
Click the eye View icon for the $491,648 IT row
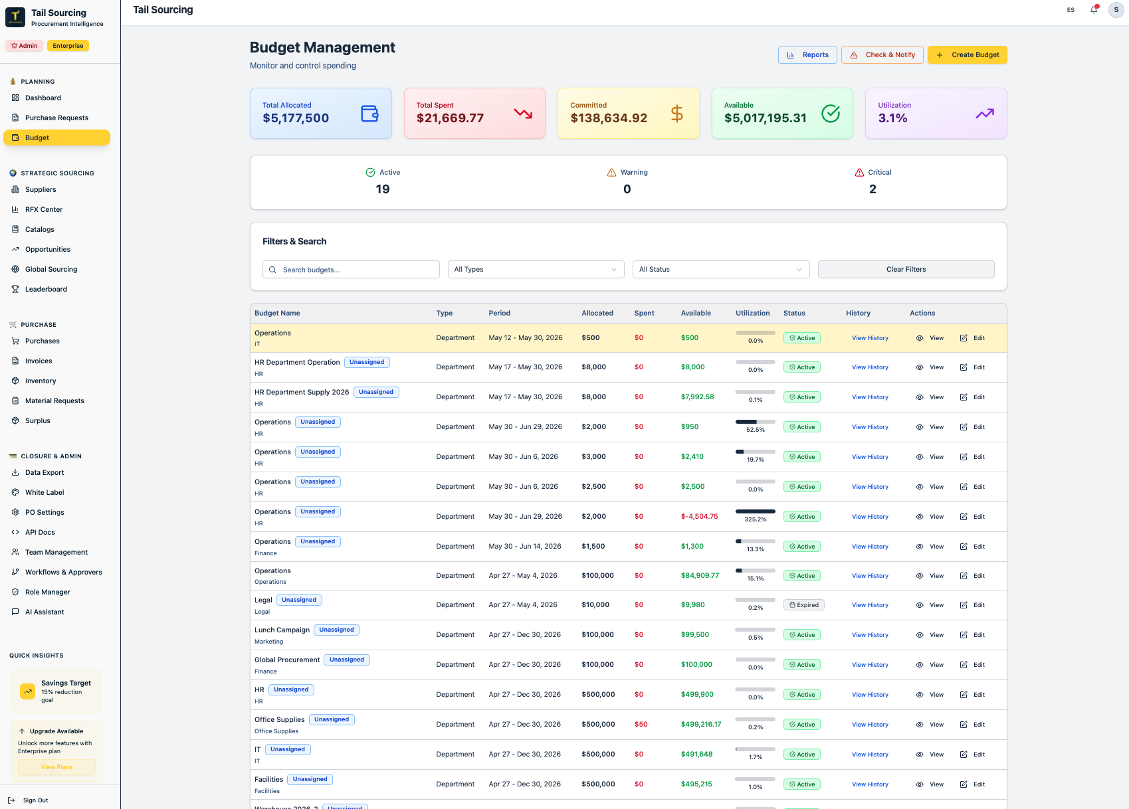[x=920, y=755]
